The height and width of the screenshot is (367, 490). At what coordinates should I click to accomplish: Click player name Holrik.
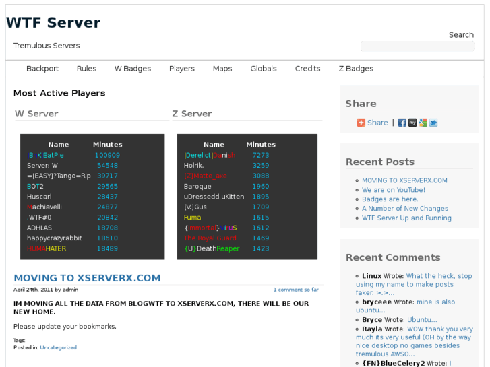tap(193, 166)
